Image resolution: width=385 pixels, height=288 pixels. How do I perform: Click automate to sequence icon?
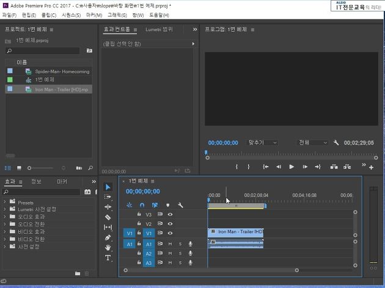[x=79, y=168]
